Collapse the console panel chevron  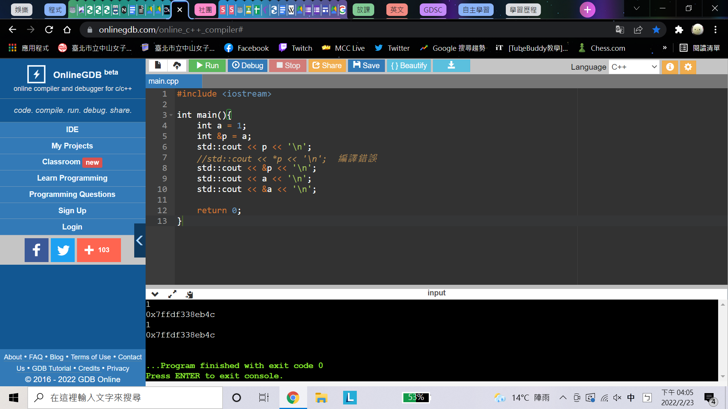pyautogui.click(x=155, y=294)
